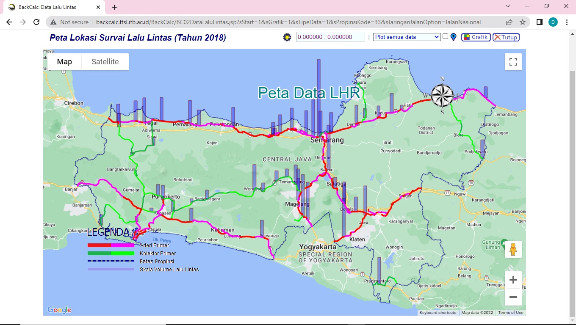Zoom in on the map

coord(513,280)
